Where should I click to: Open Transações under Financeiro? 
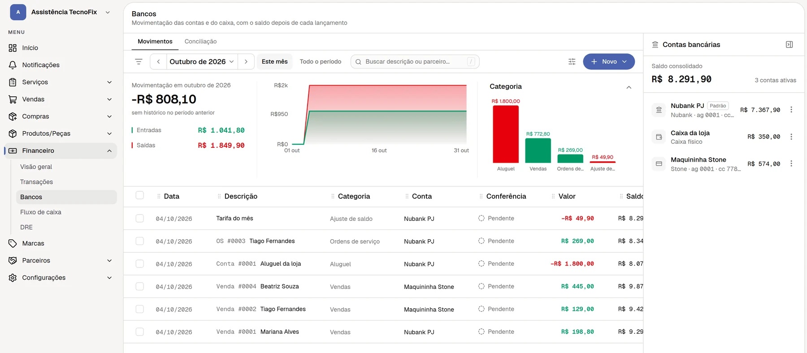(66, 182)
